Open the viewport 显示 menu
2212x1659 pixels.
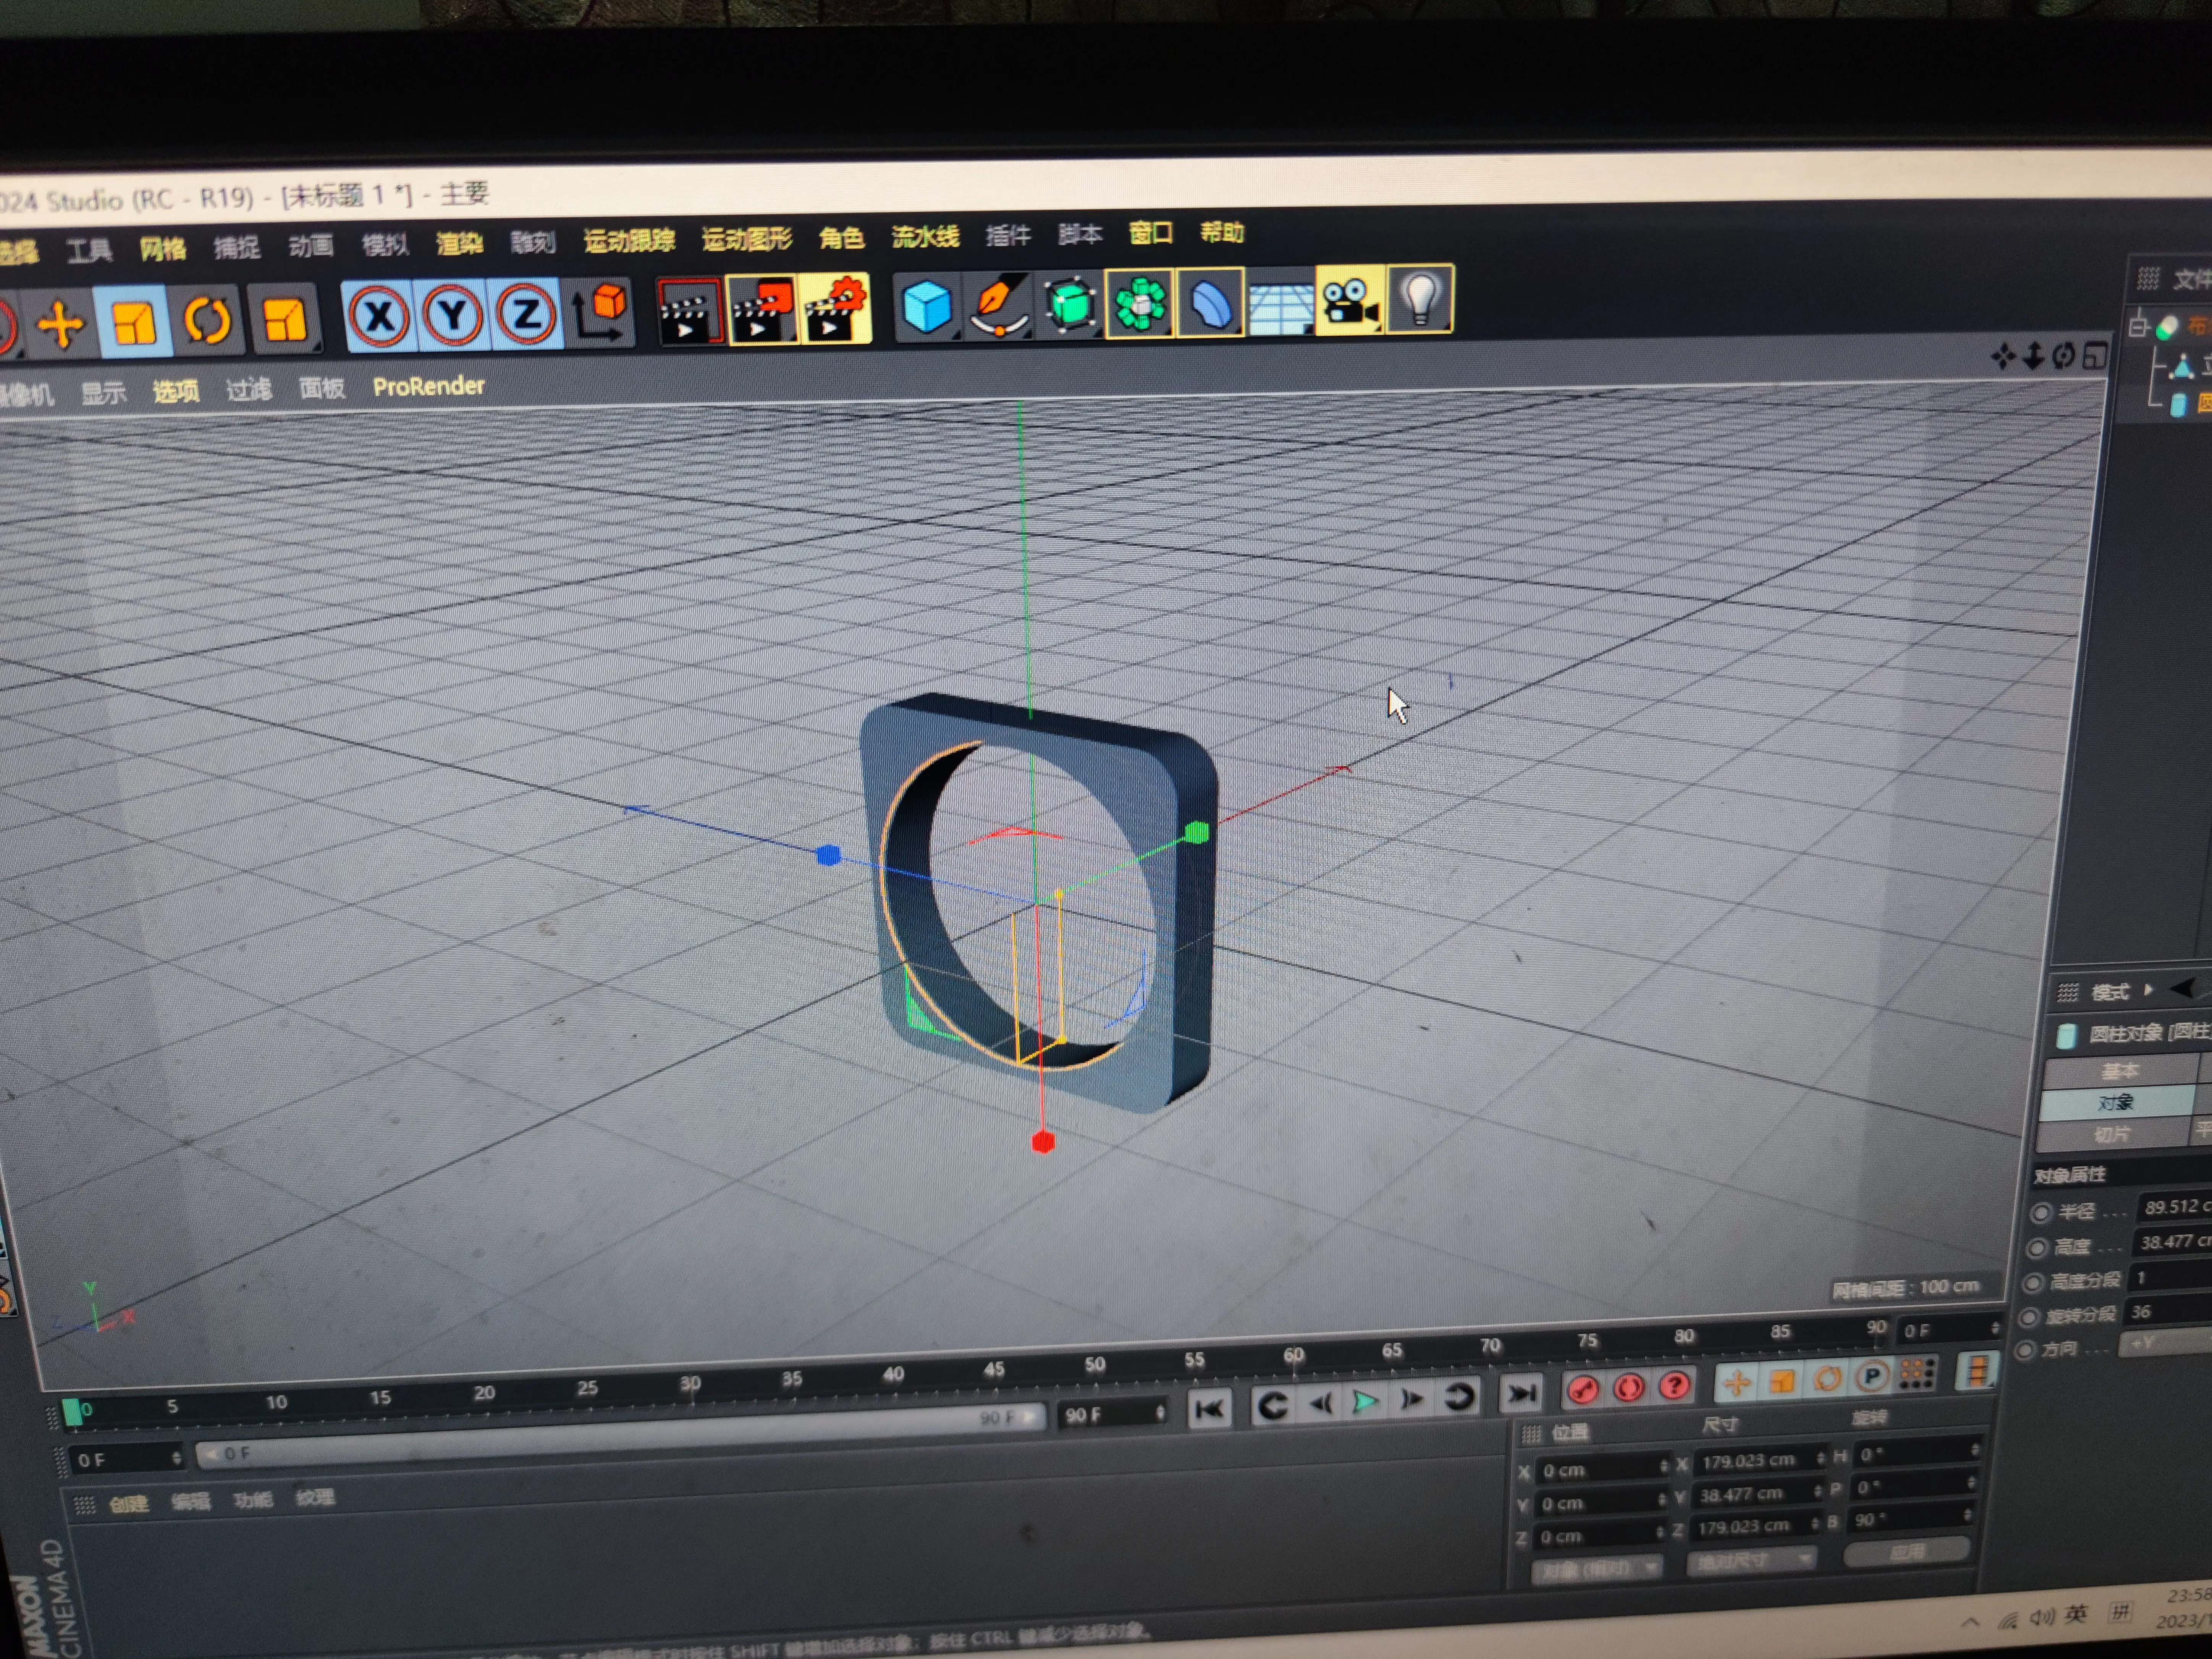103,393
